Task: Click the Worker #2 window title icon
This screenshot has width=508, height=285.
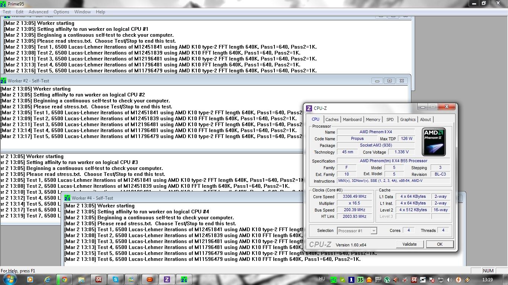Action: click(3, 81)
